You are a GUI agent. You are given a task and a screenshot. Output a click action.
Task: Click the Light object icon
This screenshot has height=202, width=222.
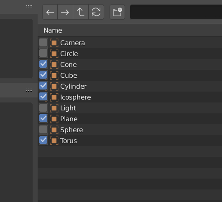(x=54, y=108)
